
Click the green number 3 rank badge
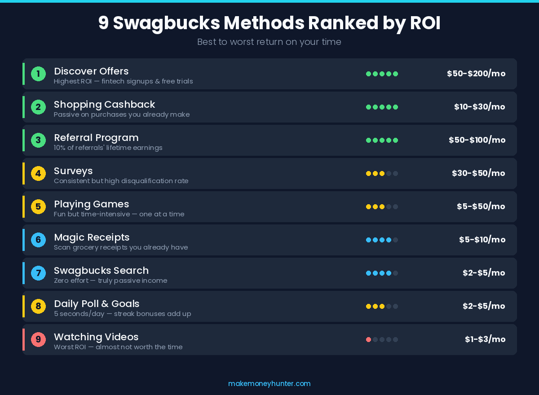click(38, 140)
